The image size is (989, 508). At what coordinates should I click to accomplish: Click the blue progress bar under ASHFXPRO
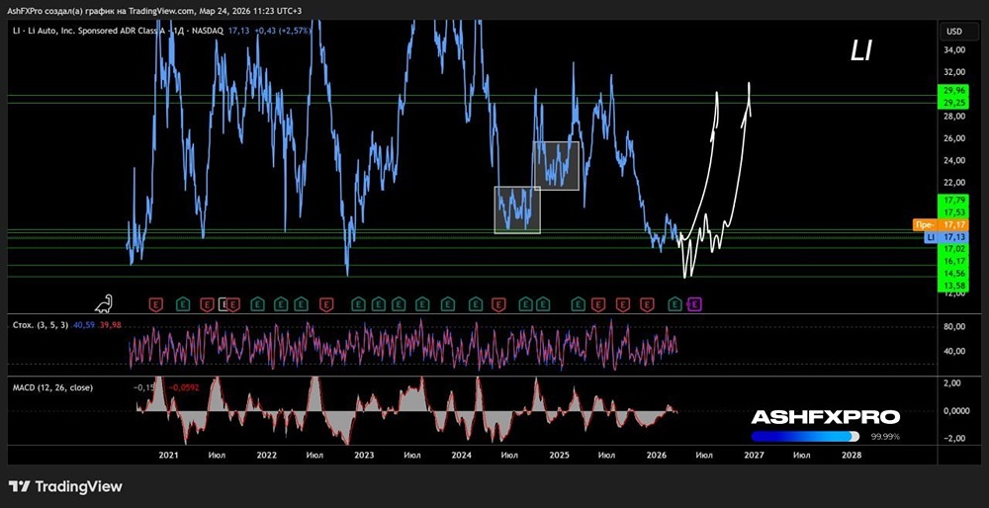coord(805,436)
